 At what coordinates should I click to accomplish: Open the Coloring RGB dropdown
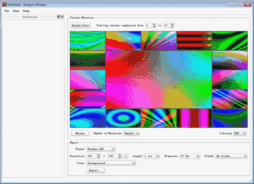245,133
